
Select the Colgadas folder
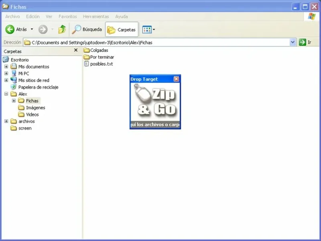(x=96, y=50)
